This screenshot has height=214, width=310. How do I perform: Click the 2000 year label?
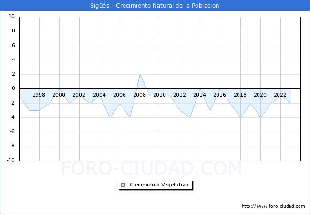click(x=59, y=95)
